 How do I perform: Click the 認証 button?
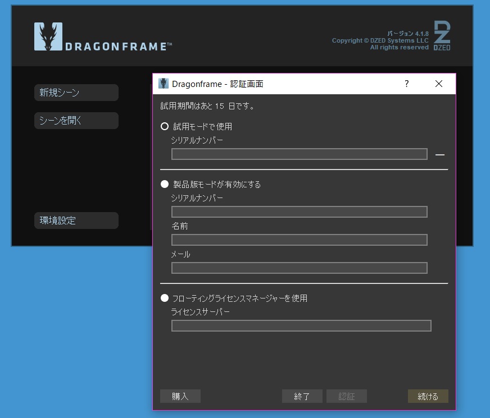tap(347, 396)
